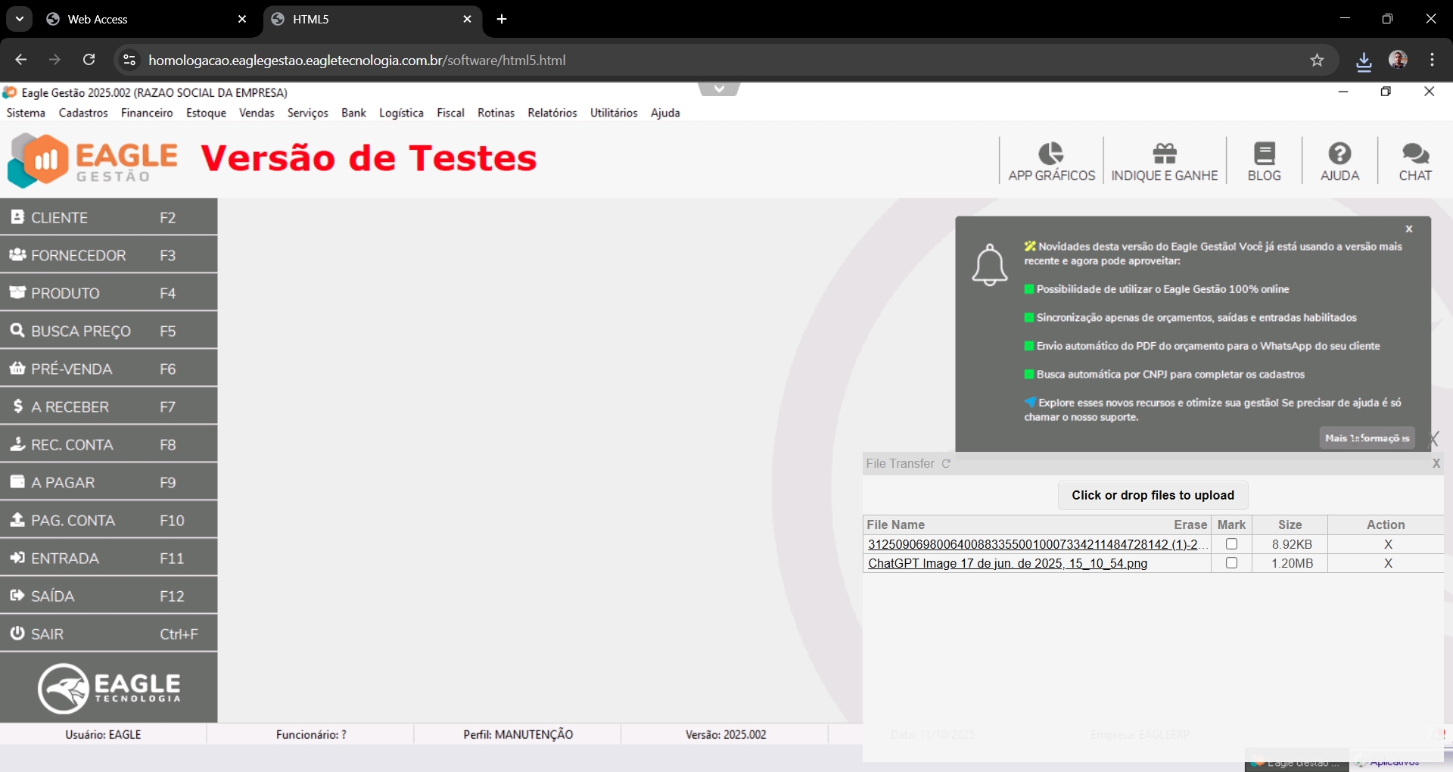
Task: Open the Utilitários menu
Action: click(x=614, y=113)
